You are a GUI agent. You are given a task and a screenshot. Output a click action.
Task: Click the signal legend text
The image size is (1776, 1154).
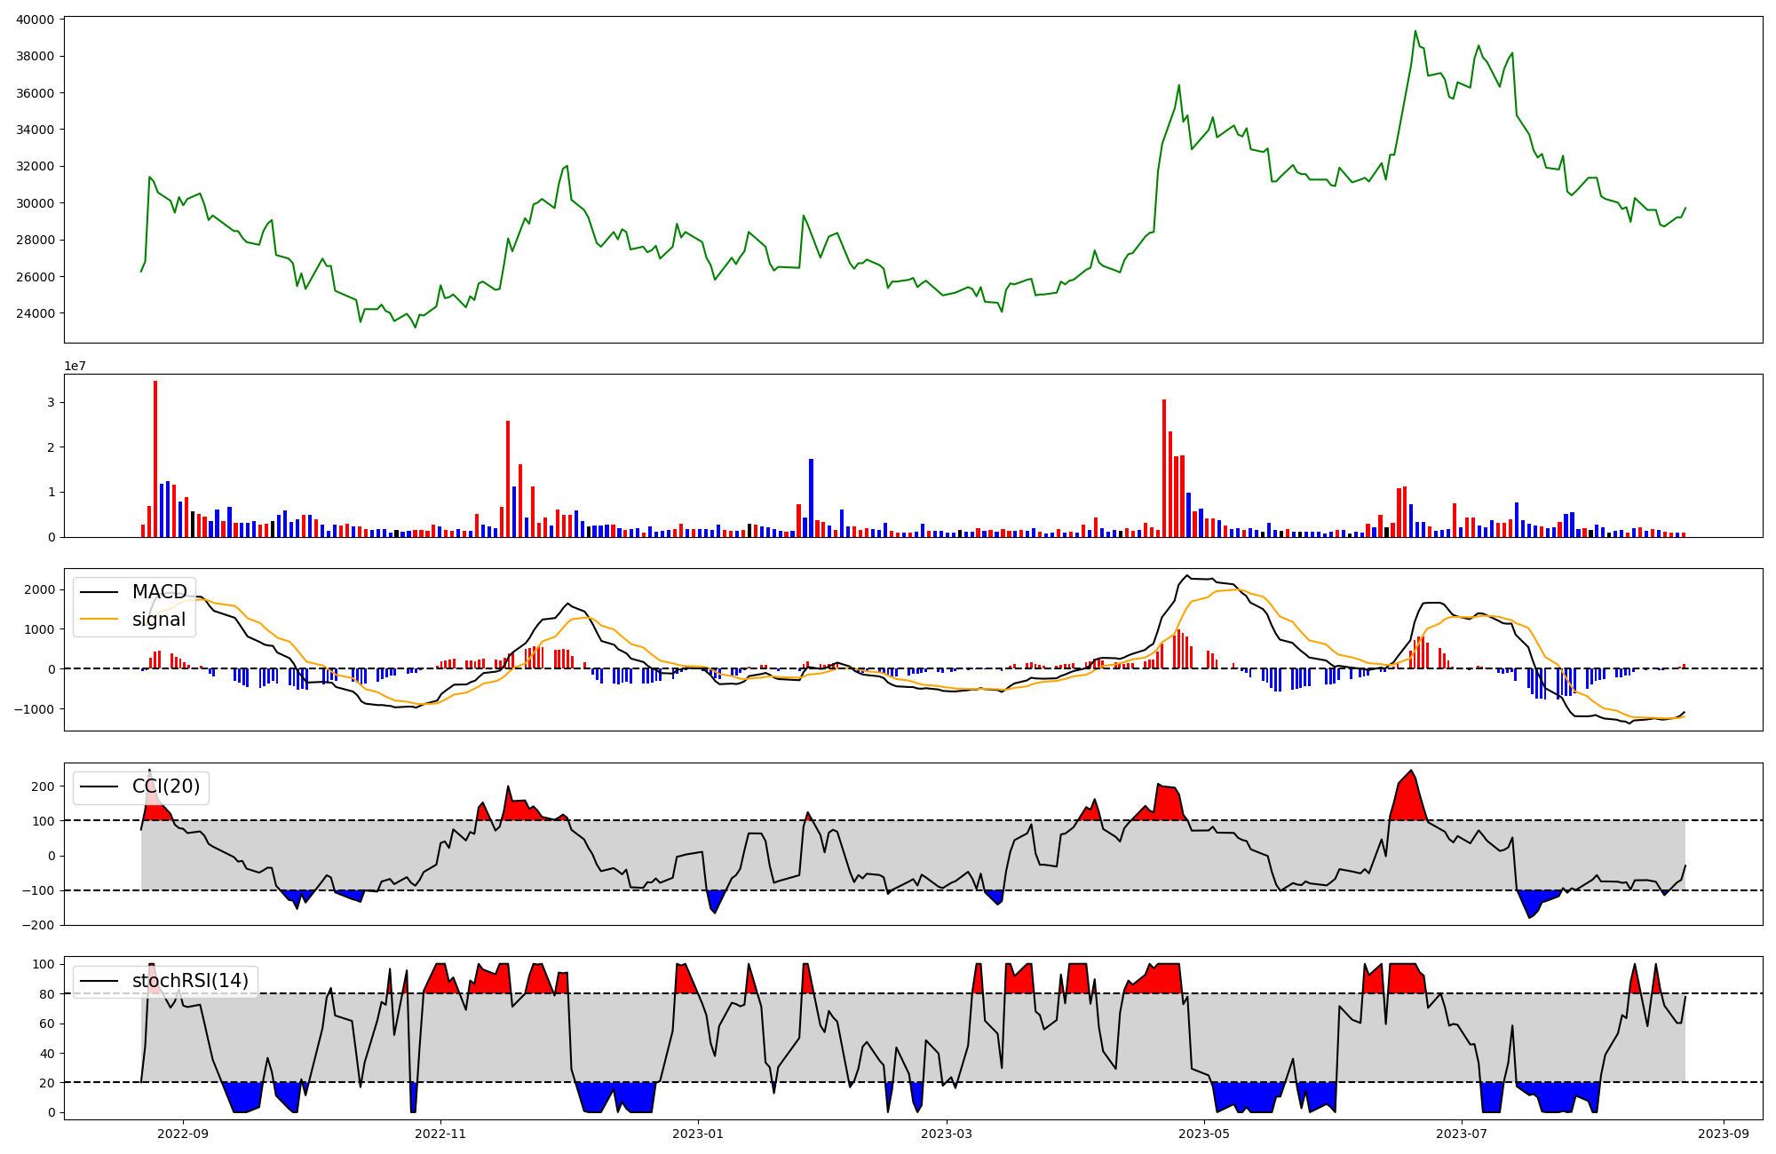(x=159, y=620)
